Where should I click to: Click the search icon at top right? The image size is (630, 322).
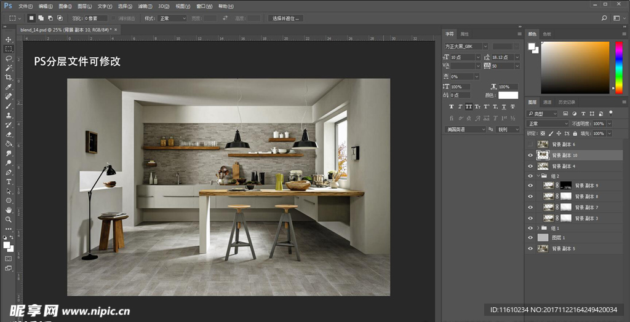tap(605, 18)
